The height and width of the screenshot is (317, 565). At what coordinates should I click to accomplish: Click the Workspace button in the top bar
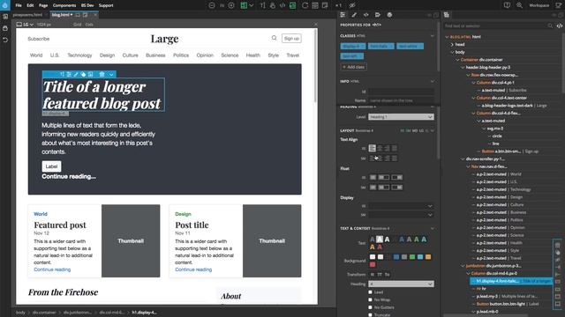click(539, 5)
